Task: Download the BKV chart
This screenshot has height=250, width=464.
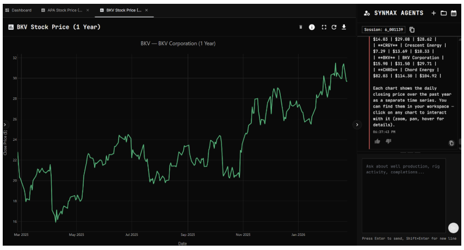Action: pos(344,27)
